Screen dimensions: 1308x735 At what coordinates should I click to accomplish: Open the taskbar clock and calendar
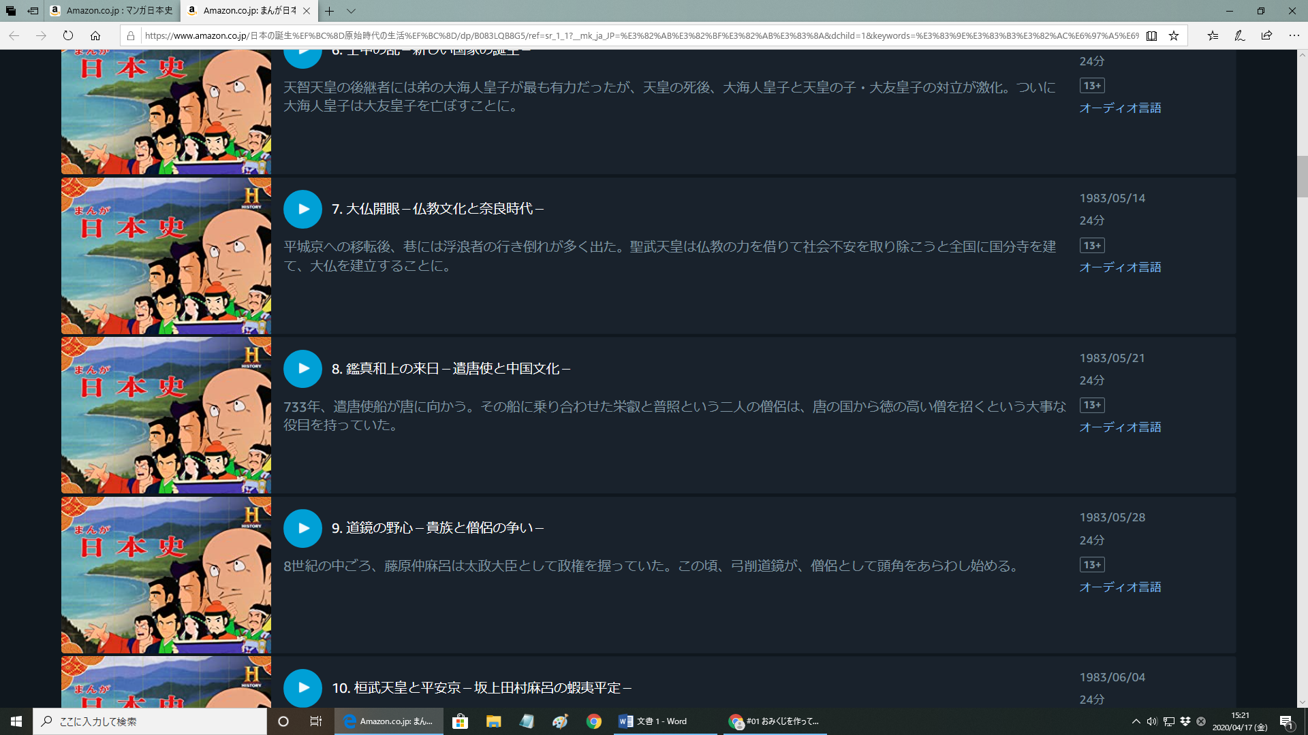pos(1241,721)
